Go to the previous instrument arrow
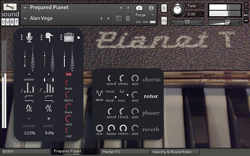This screenshot has width=250, height=156. click(121, 8)
